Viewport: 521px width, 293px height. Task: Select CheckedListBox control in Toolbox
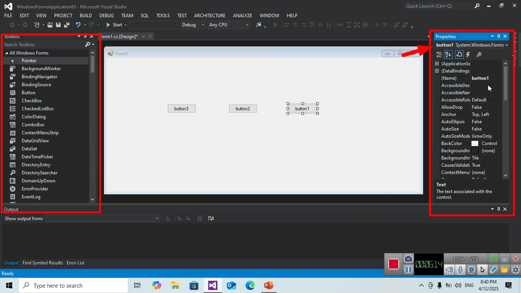46,109
